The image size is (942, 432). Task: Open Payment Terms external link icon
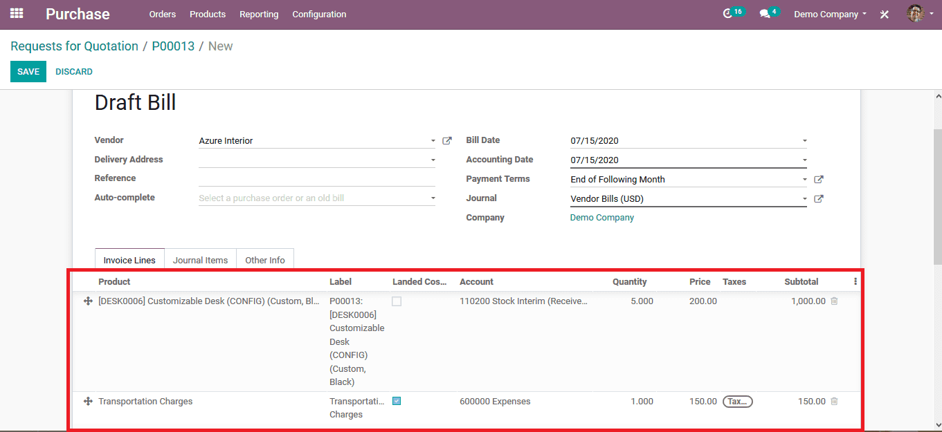(819, 179)
